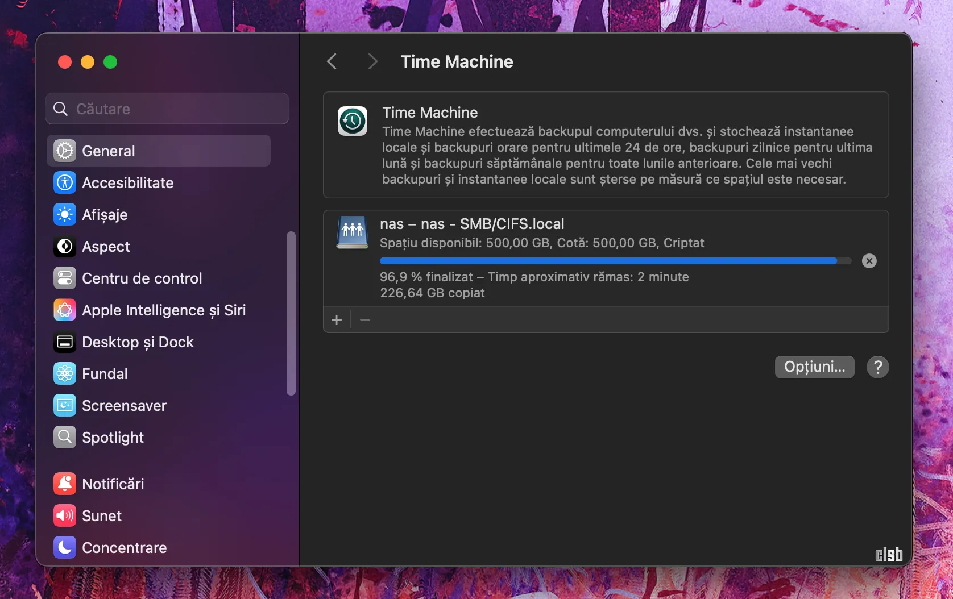953x599 pixels.
Task: Click the search magnifier icon
Action: pos(60,109)
